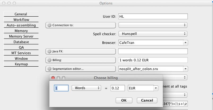Expand the Browser CafeTran combo box
Image resolution: width=213 pixels, height=110 pixels.
click(x=185, y=43)
